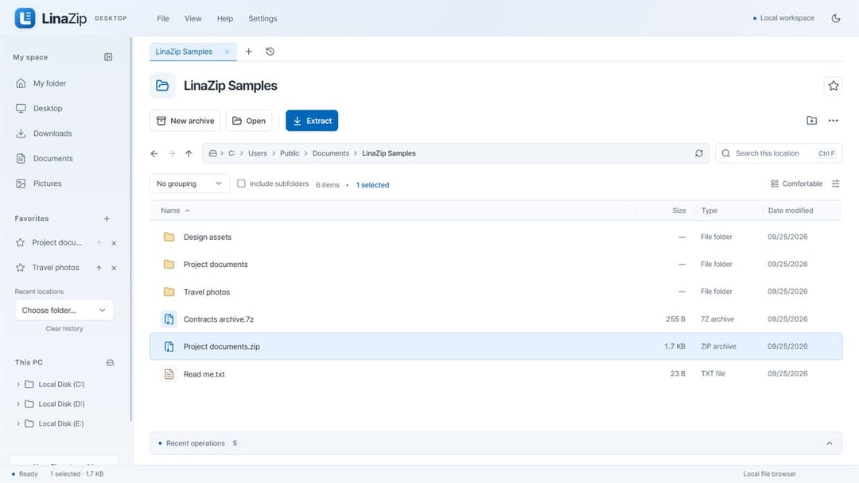Open the Help menu
This screenshot has height=483, width=859.
pyautogui.click(x=224, y=18)
